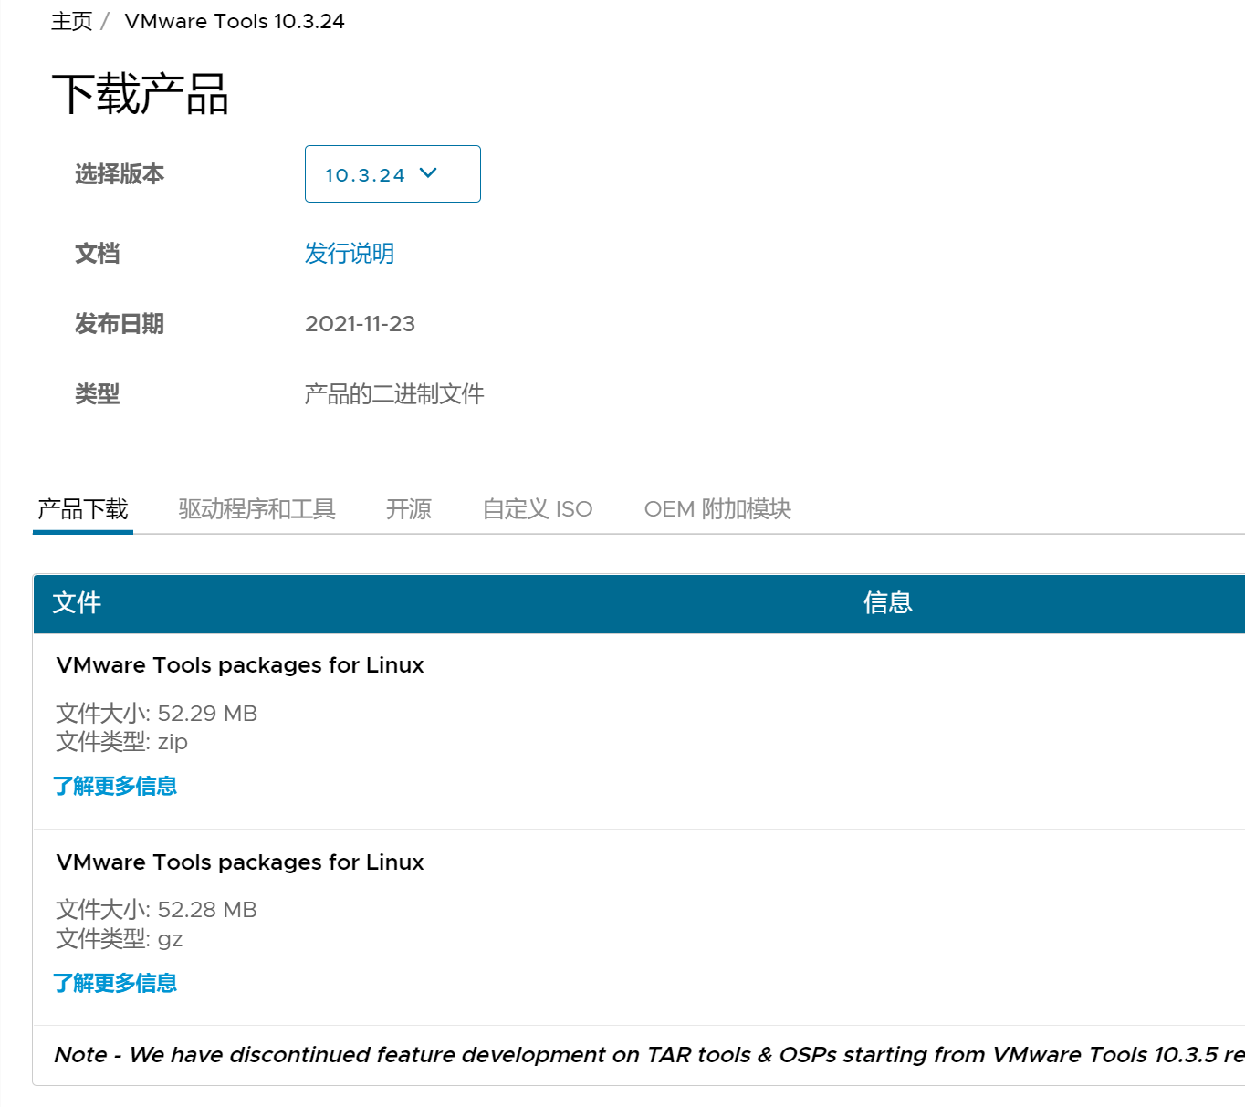Image resolution: width=1245 pixels, height=1107 pixels.
Task: Select the release date 2021-11-23
Action: (x=360, y=324)
